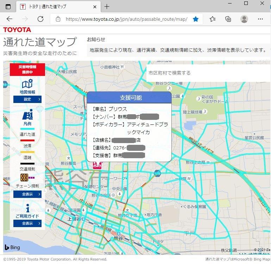Open the Edge settings and more menu
The image size is (271, 264).
260,19
